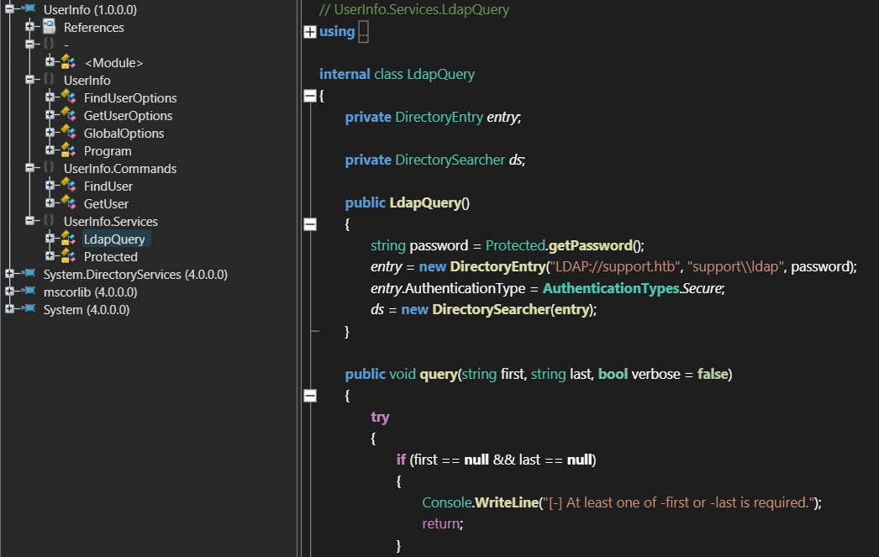Click the Protected class icon
The image size is (879, 557).
point(69,256)
